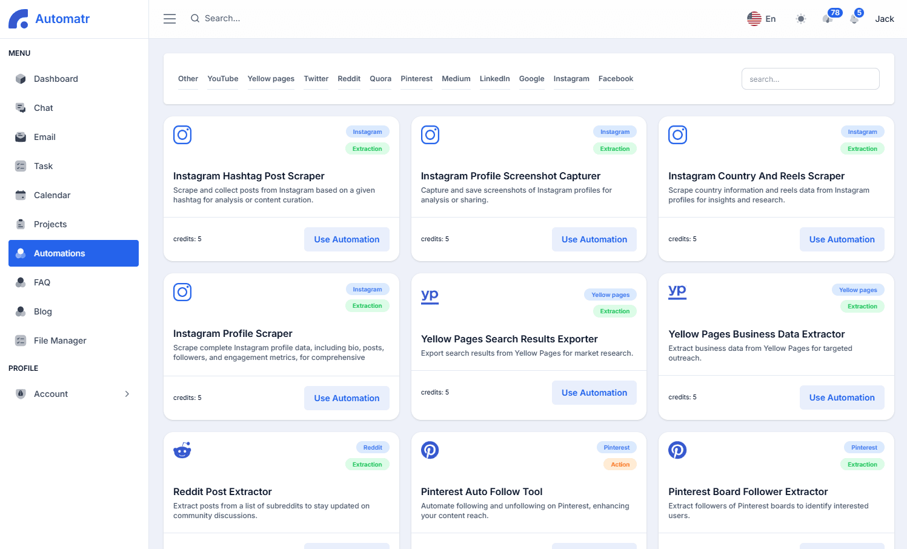Open the Calendar sidebar item

point(52,195)
